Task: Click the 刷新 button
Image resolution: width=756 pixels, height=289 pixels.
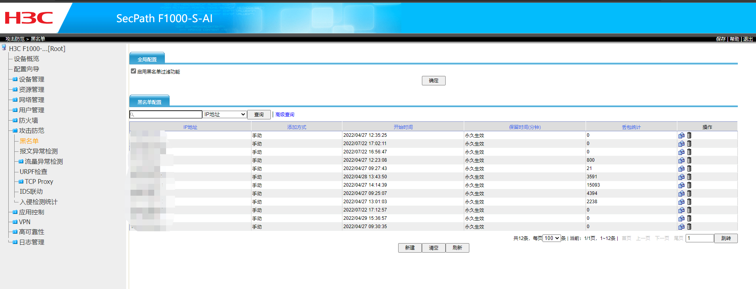Action: pyautogui.click(x=457, y=248)
